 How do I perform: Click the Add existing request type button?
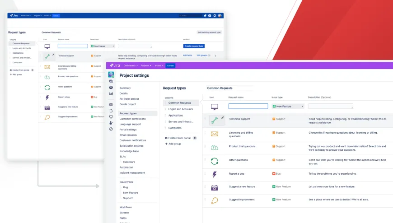(x=210, y=33)
